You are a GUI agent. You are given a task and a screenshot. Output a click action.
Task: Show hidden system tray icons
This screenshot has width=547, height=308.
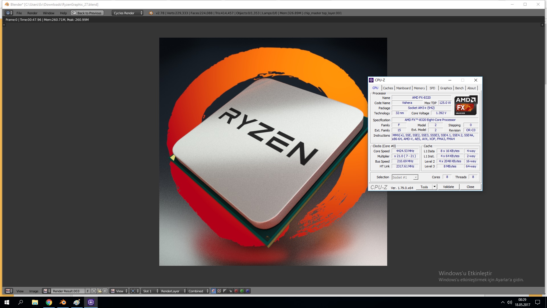(x=503, y=302)
